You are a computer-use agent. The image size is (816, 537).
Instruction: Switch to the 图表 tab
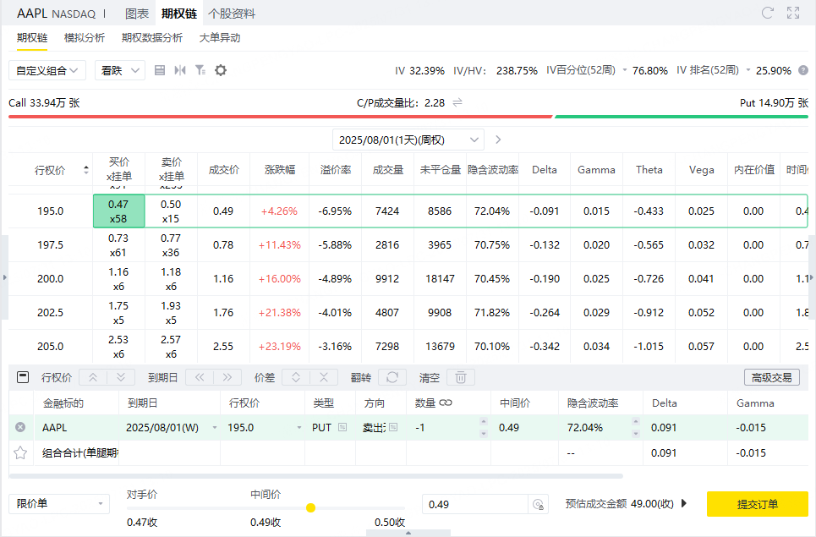coord(137,14)
